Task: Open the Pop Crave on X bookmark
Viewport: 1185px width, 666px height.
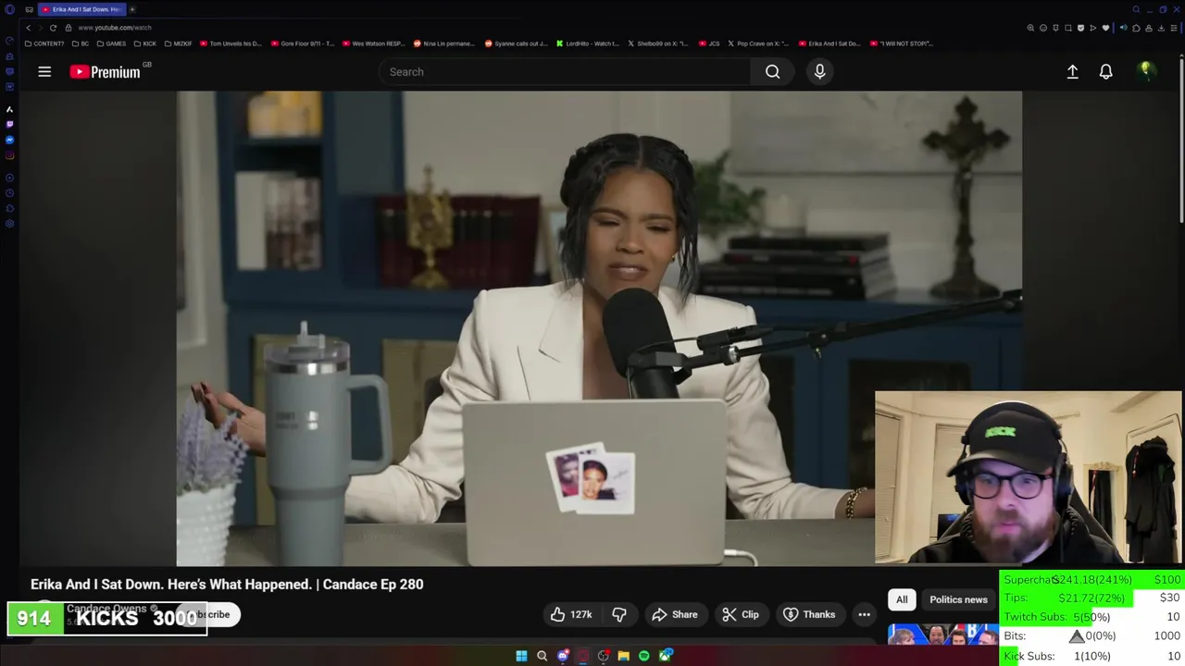Action: pos(758,43)
